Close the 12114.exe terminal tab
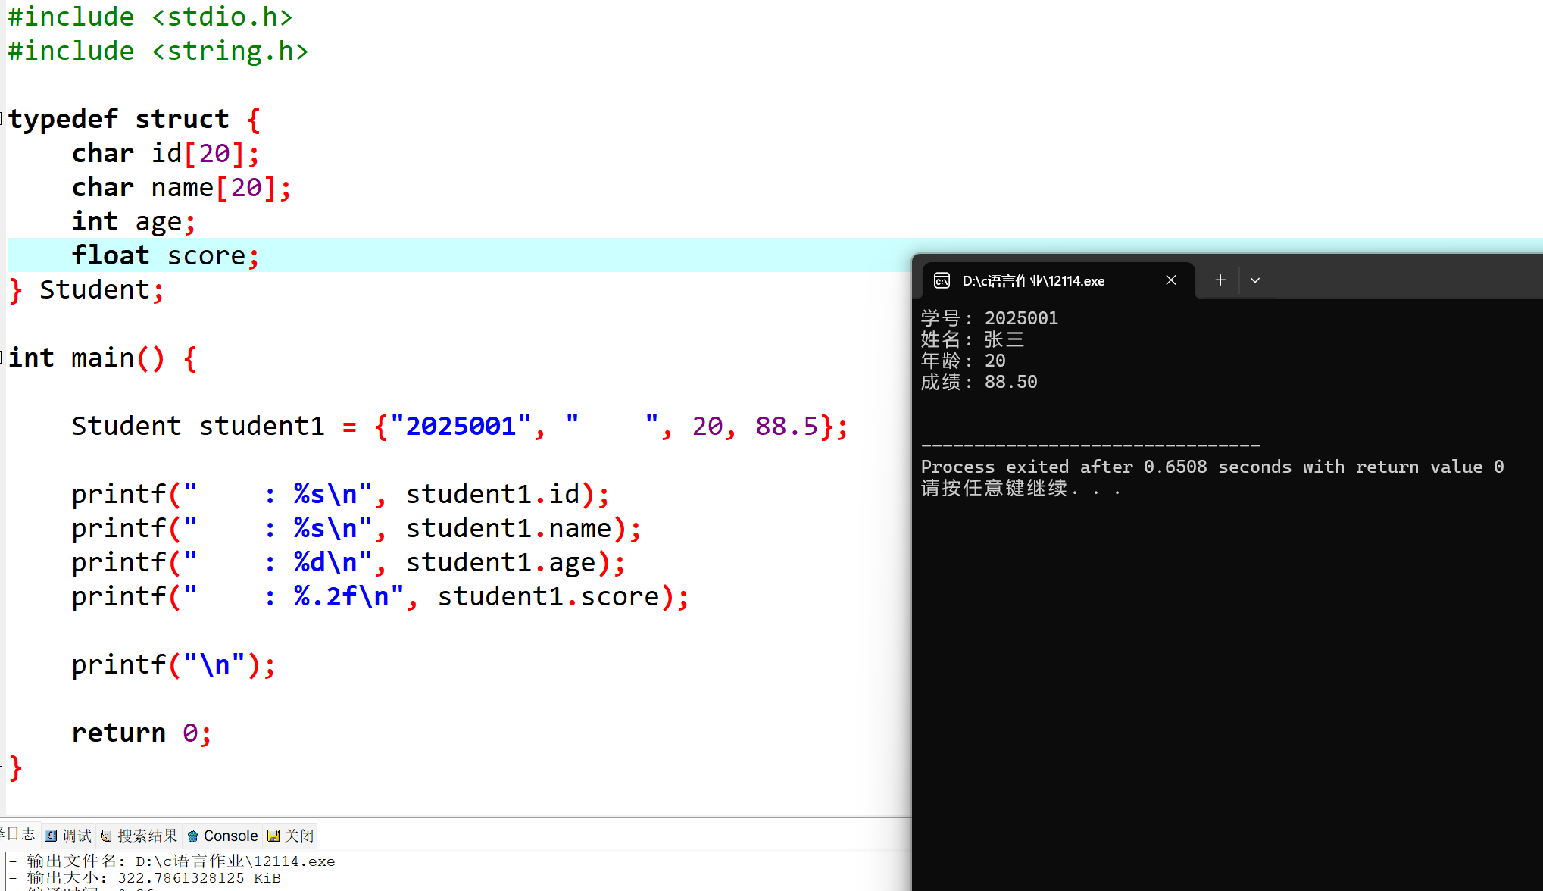 point(1171,280)
